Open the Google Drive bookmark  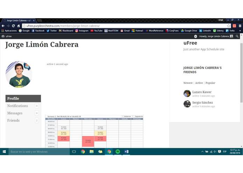point(189,31)
